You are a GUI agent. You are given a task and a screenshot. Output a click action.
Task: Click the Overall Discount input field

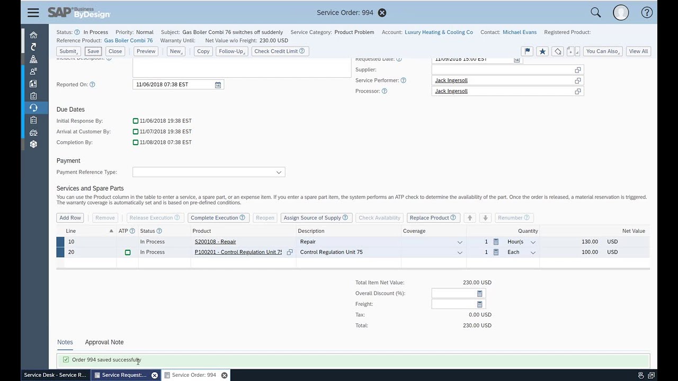[x=454, y=294]
